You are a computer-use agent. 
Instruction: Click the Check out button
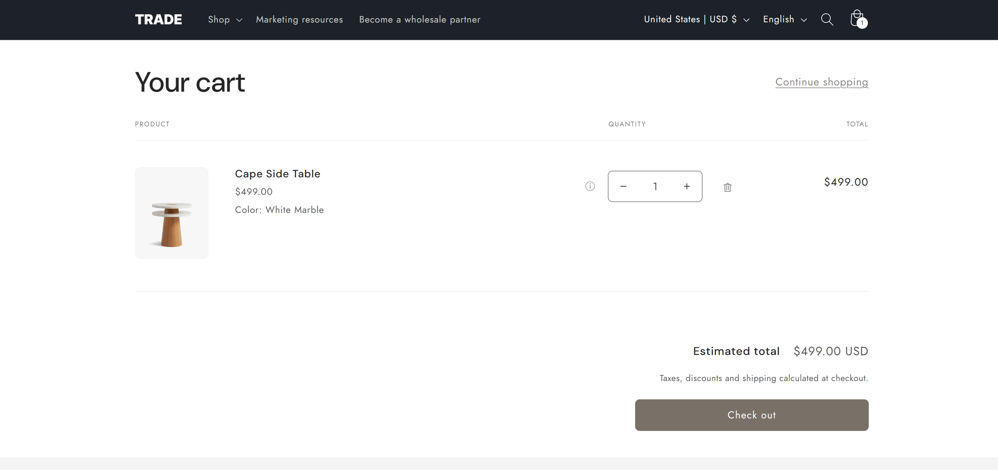click(x=751, y=415)
